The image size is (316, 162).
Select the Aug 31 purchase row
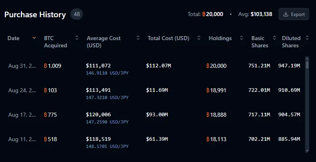click(x=154, y=69)
